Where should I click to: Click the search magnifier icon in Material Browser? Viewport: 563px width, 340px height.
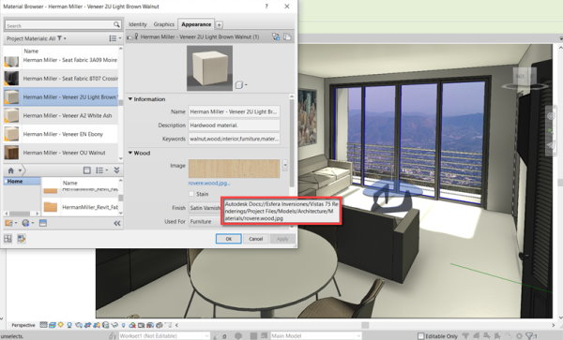coord(116,24)
